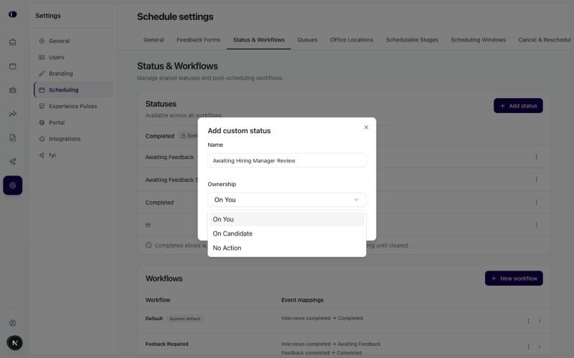The image size is (574, 358).
Task: Click the Event mappings column header
Action: [302, 300]
